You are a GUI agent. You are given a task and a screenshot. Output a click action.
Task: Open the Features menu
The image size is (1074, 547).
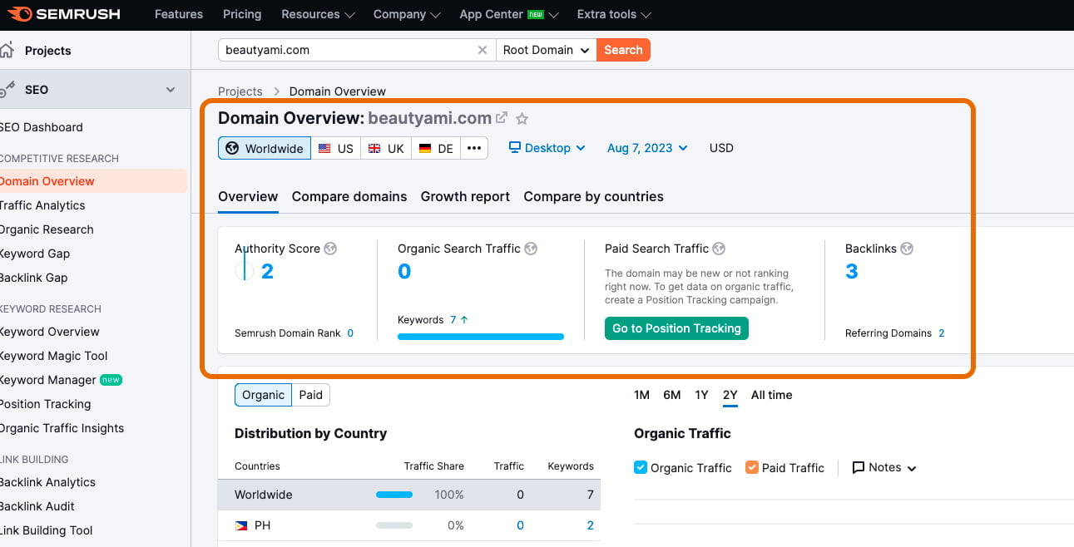pos(179,14)
